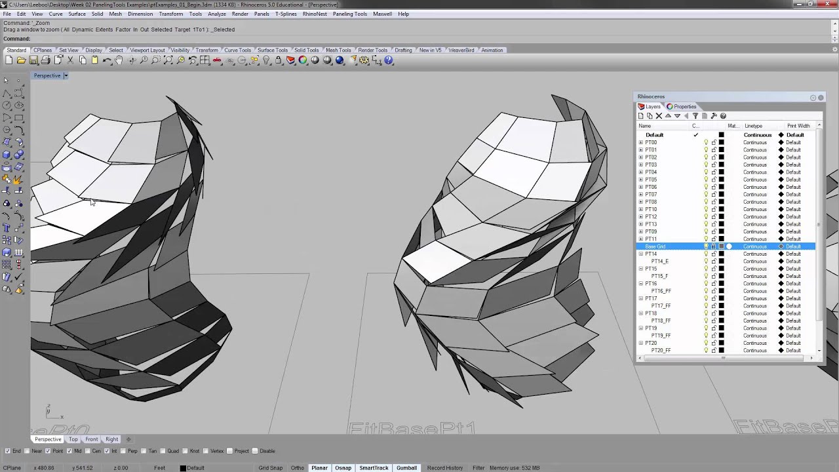
Task: Uncheck the Mid osnap checkbox
Action: pyautogui.click(x=69, y=451)
